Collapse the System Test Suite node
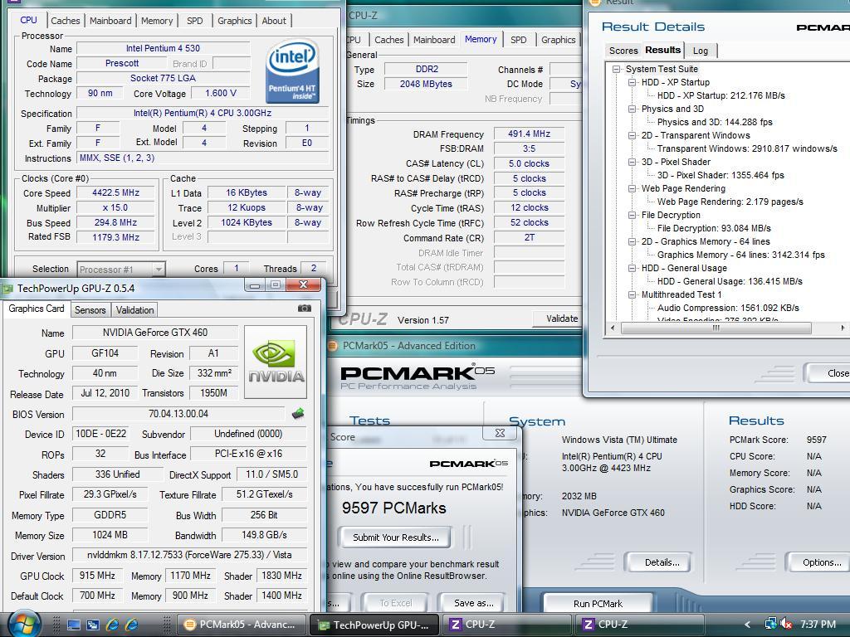 [x=617, y=70]
